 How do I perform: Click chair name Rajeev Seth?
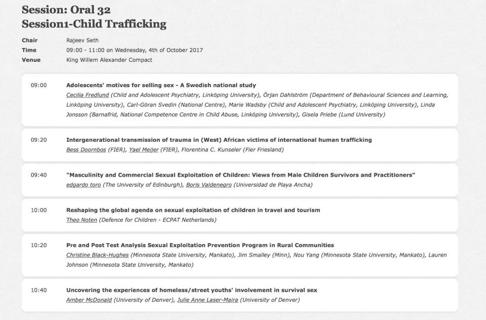(83, 40)
